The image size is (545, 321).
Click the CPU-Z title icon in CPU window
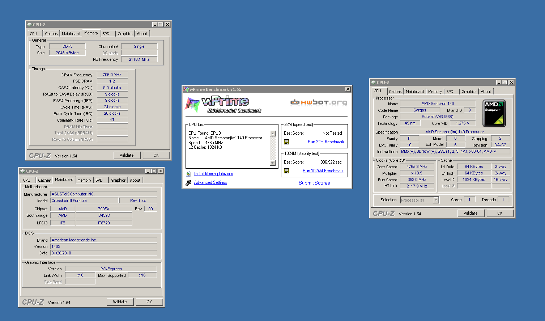click(x=374, y=83)
